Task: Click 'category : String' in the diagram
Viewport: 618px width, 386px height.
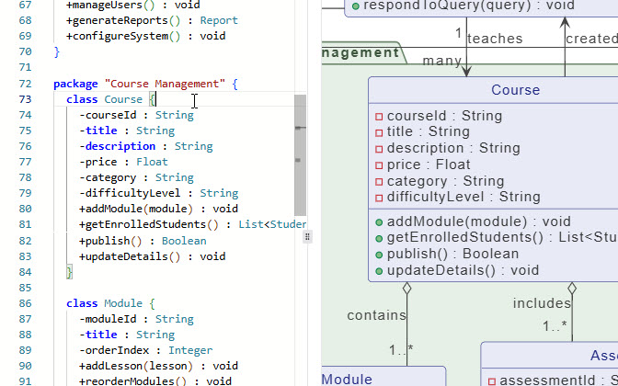Action: (445, 181)
